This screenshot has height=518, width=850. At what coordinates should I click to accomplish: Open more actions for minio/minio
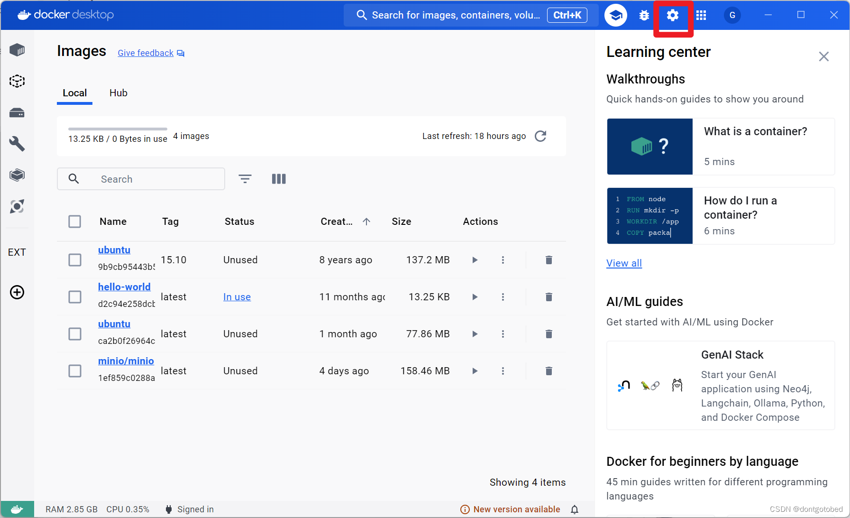pyautogui.click(x=503, y=371)
